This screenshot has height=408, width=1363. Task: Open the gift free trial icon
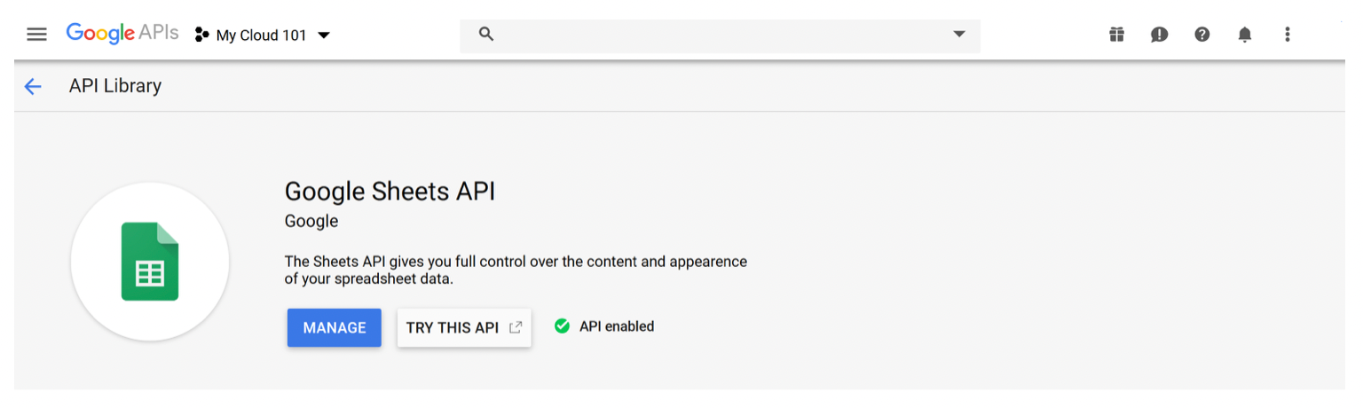pos(1116,35)
